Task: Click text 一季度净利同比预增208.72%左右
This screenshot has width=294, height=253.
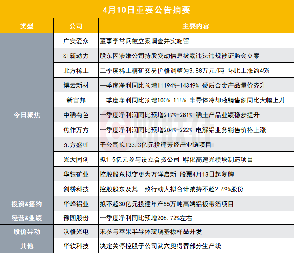Action: 146,218
